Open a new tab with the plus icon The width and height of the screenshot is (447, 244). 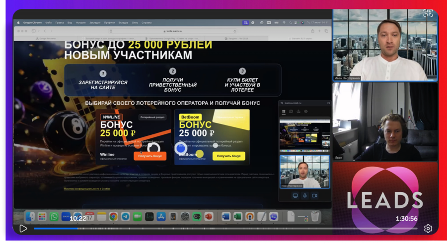pos(319,31)
